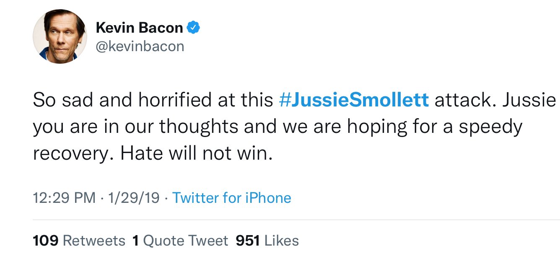Image resolution: width=560 pixels, height=259 pixels.
Task: Click the @kevinbacon handle
Action: [140, 47]
